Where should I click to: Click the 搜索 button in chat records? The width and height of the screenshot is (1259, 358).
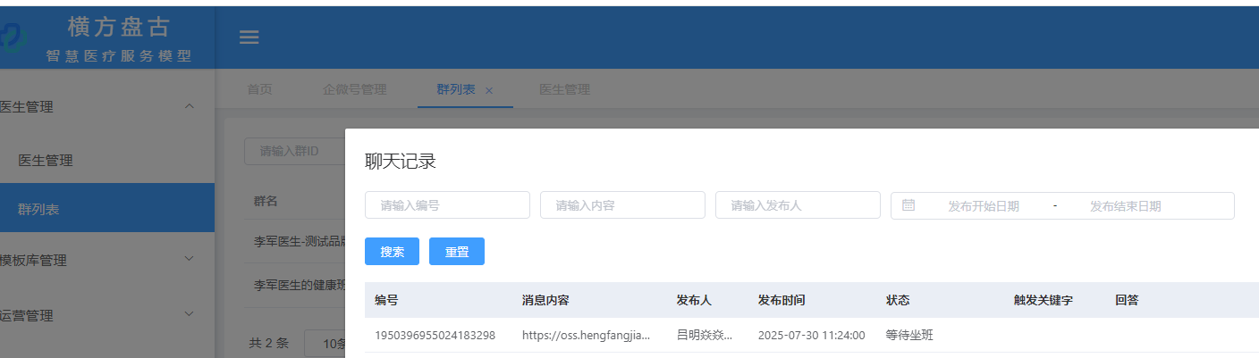pyautogui.click(x=392, y=252)
